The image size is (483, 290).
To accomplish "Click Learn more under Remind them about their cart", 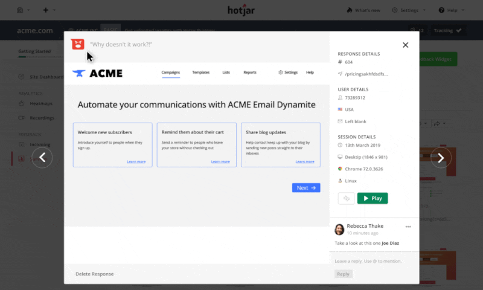I will (220, 161).
